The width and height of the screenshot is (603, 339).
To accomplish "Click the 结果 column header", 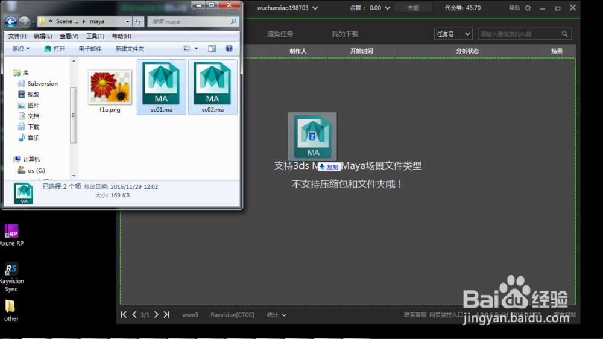I will tap(557, 51).
